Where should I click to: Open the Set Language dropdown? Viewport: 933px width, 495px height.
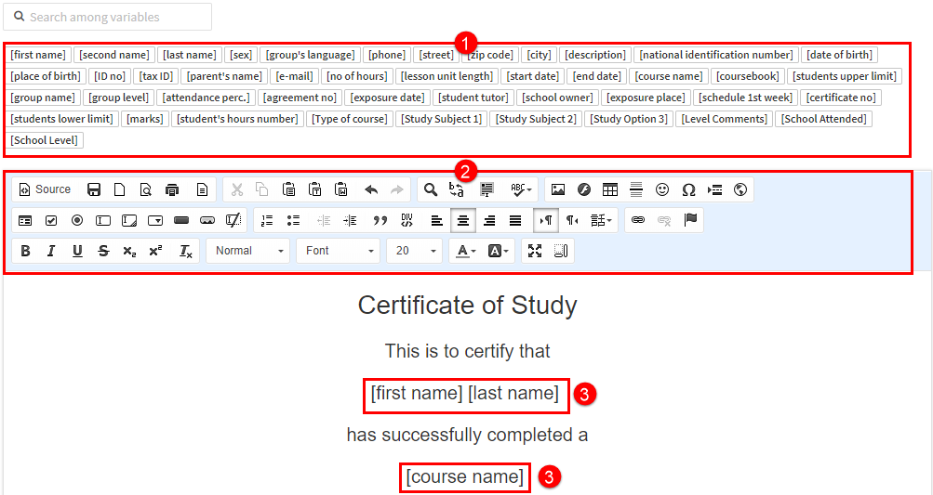tap(601, 220)
